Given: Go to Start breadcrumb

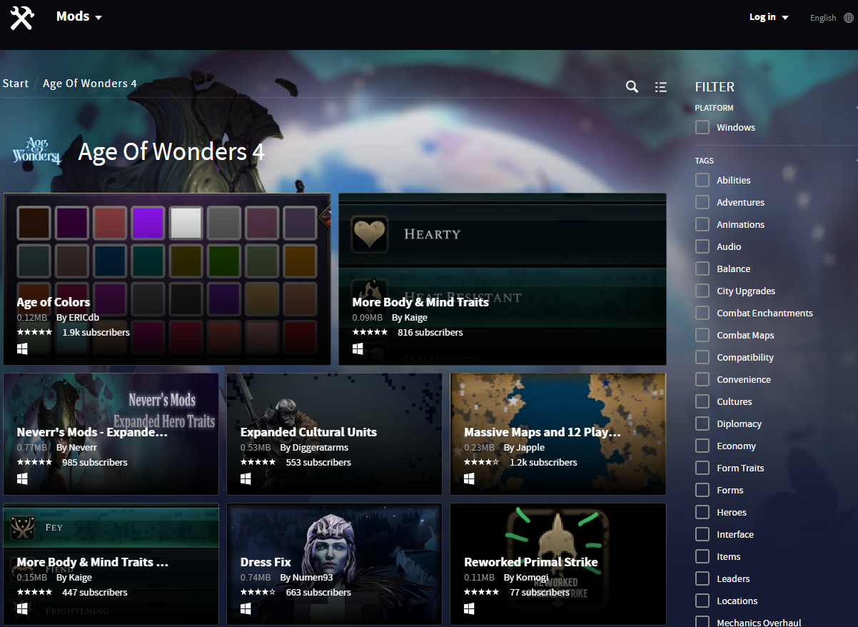Looking at the screenshot, I should pyautogui.click(x=16, y=84).
